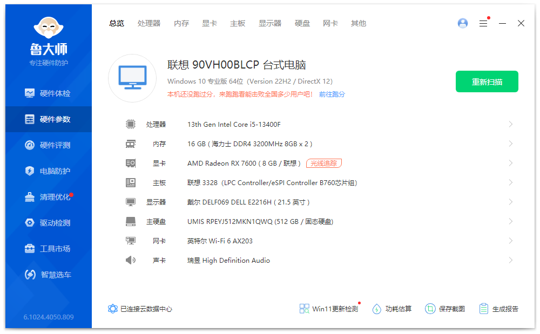Select 智慧选车 in the sidebar
This screenshot has width=540, height=334.
click(48, 274)
